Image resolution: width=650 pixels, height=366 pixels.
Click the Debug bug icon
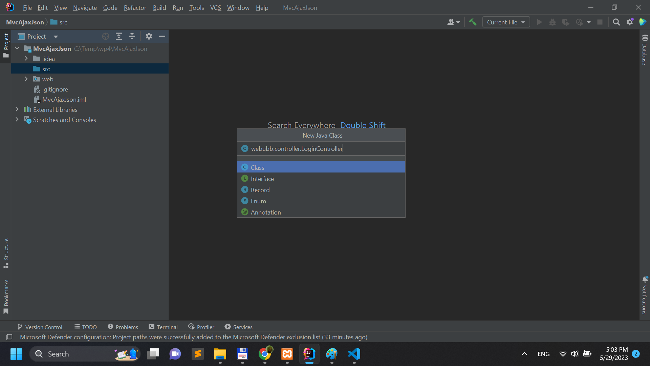pyautogui.click(x=552, y=22)
